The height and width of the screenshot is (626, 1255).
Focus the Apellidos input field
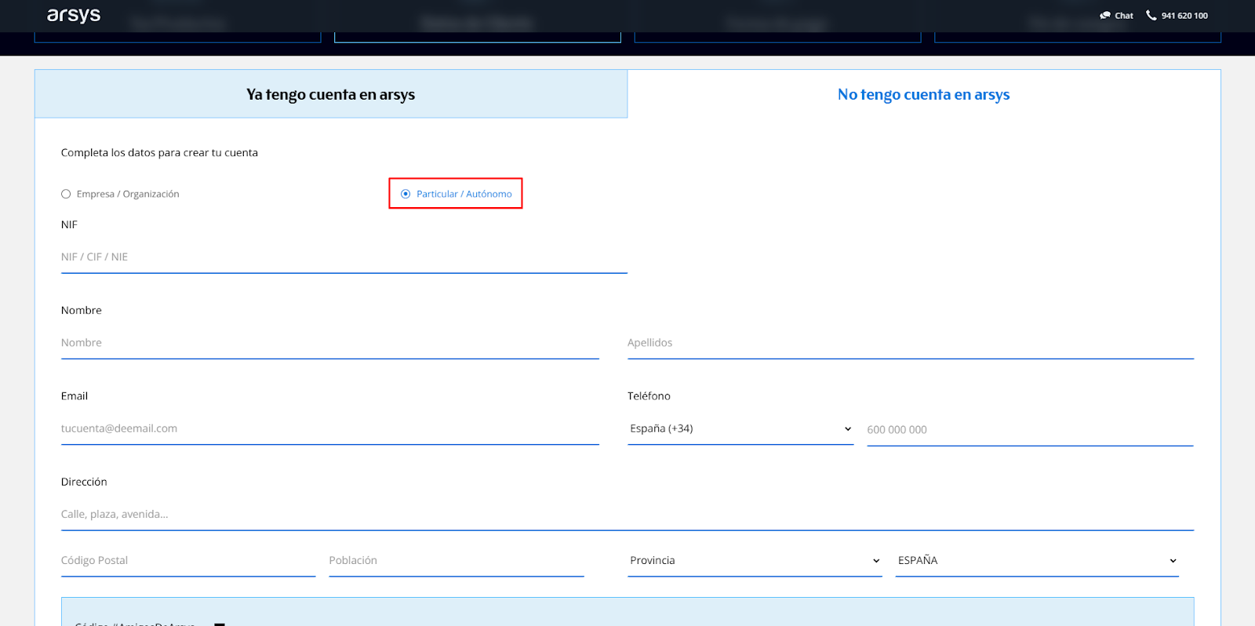[911, 343]
